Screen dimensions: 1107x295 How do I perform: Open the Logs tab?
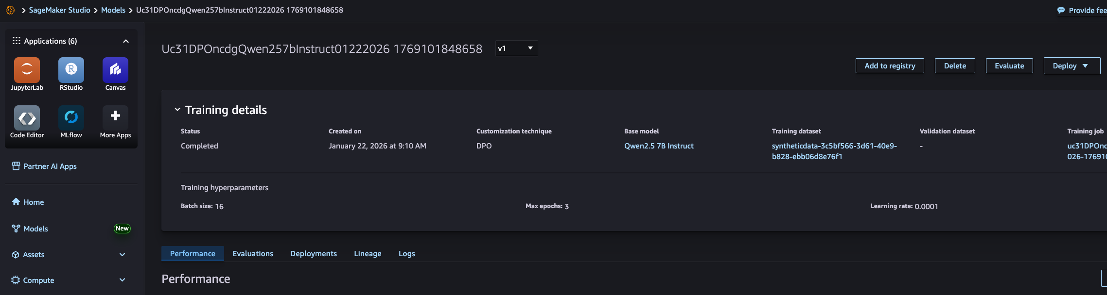407,254
